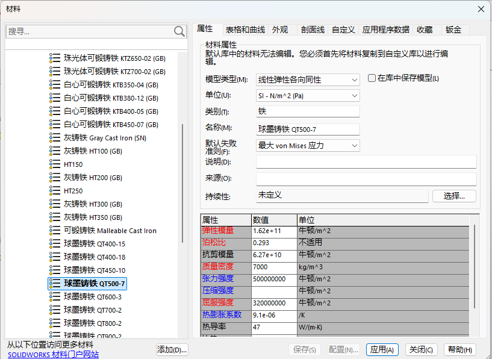Click the 选择 button next to 持续性
The width and height of the screenshot is (492, 359).
click(x=454, y=196)
